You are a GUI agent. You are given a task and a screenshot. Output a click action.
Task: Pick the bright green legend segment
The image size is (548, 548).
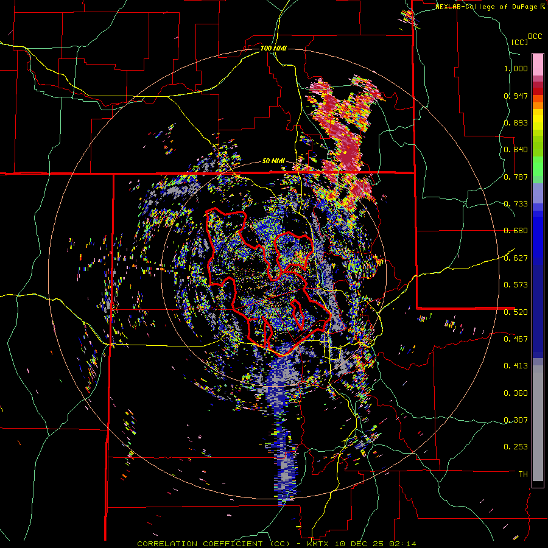tap(538, 166)
